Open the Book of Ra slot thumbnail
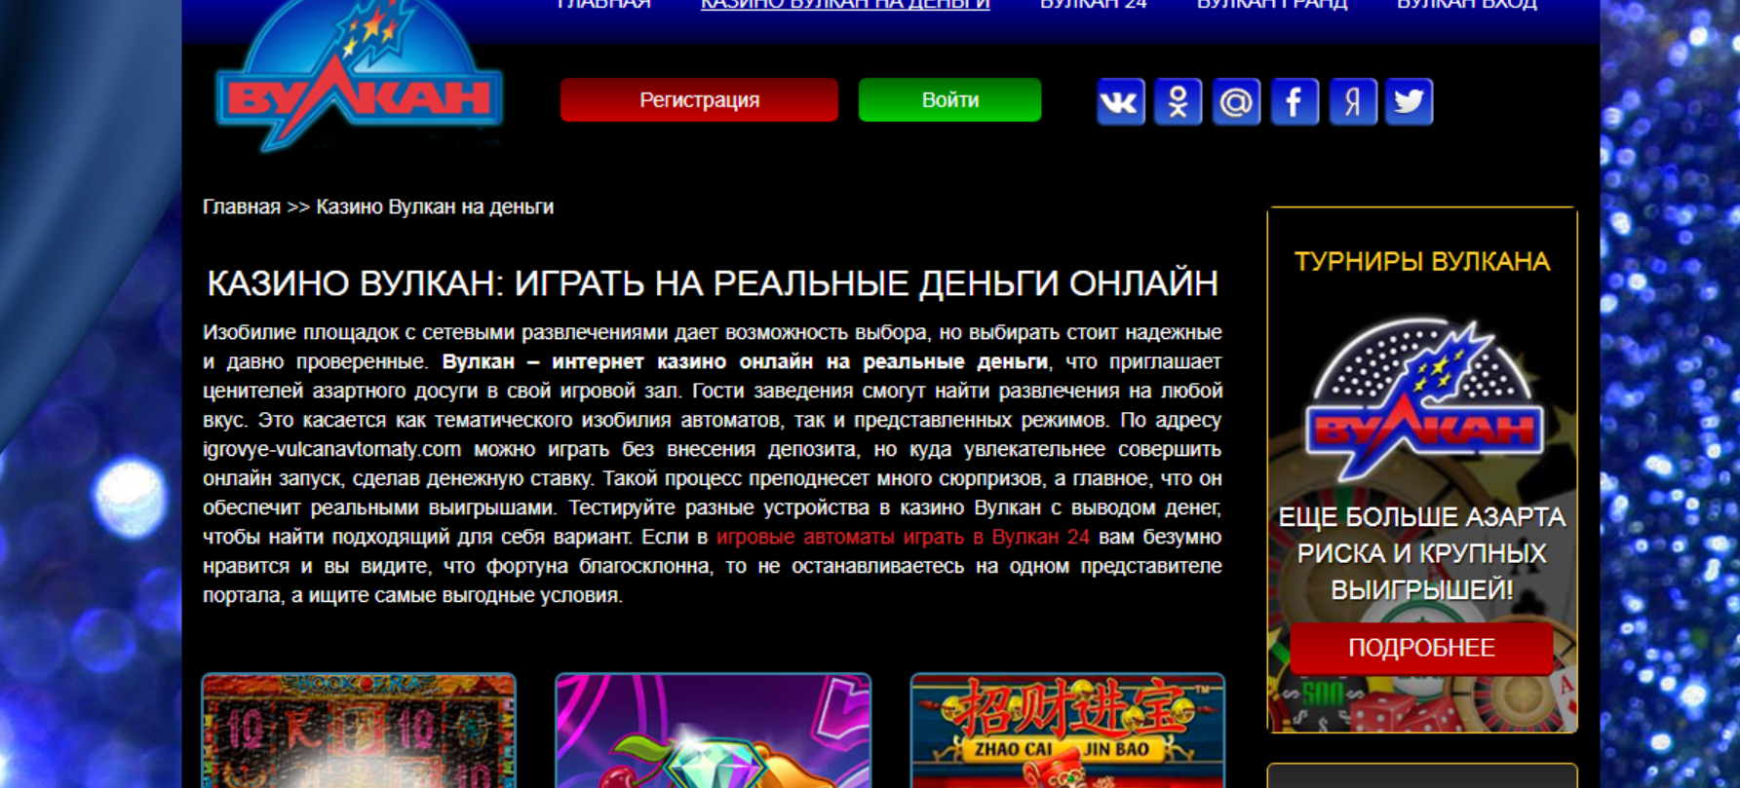 pyautogui.click(x=359, y=731)
